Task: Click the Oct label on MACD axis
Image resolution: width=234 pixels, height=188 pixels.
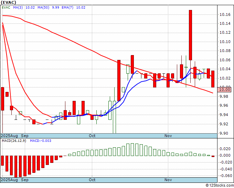Action: (x=92, y=180)
